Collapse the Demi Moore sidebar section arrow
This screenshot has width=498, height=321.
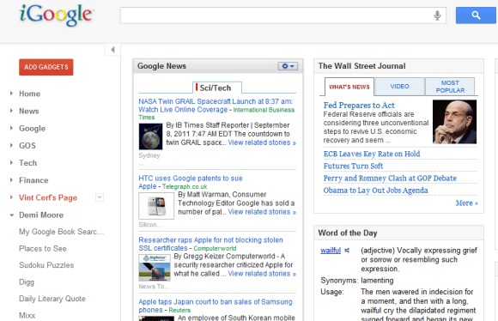[x=11, y=215]
